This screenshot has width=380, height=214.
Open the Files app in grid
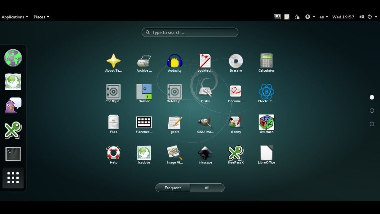click(x=113, y=124)
